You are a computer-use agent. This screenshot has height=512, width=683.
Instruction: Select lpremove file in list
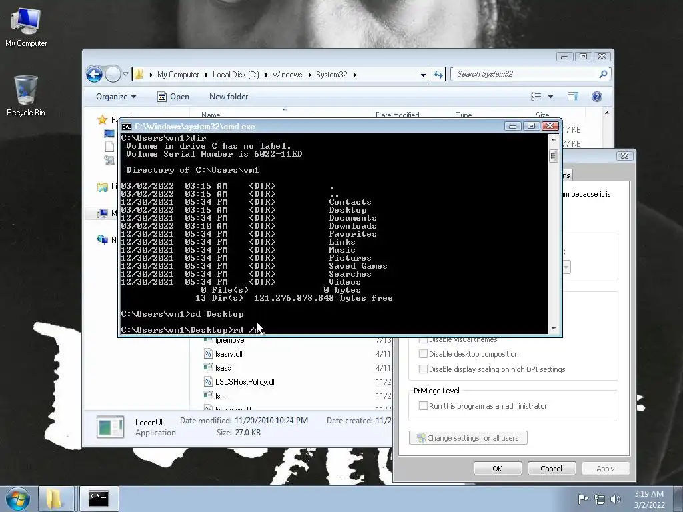229,340
